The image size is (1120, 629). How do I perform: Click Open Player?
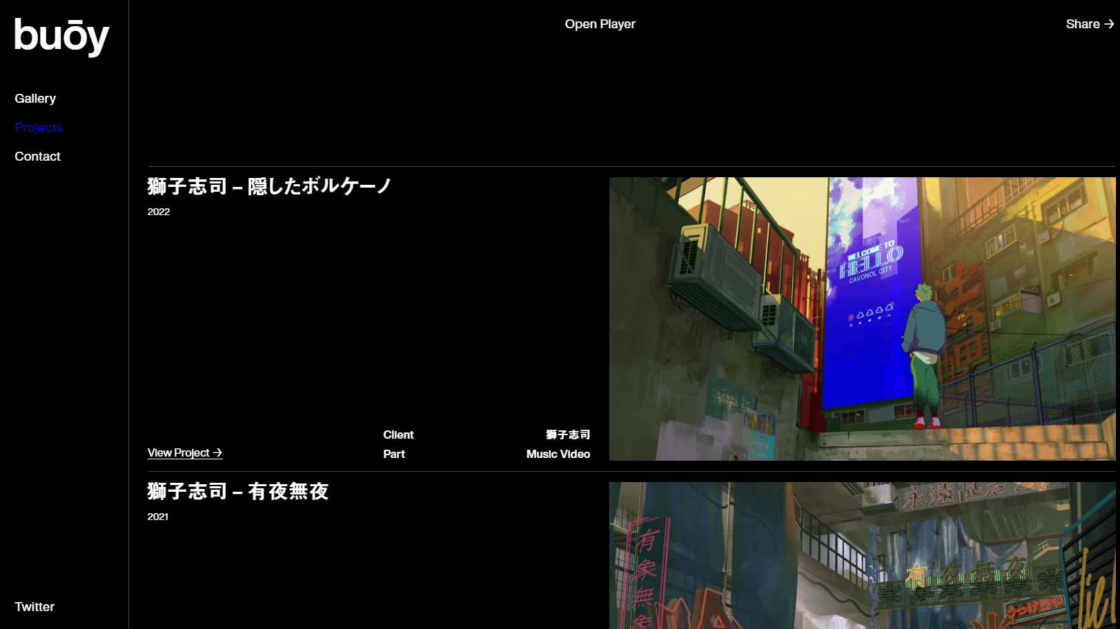(x=600, y=24)
